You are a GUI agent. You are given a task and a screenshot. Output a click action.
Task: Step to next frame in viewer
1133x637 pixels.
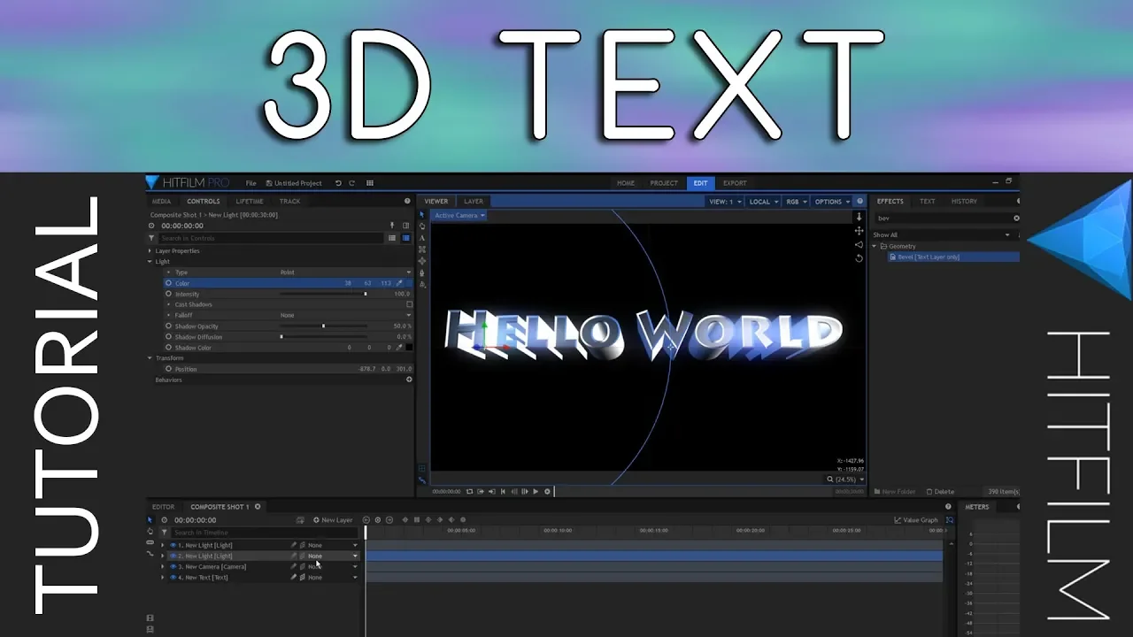[525, 491]
